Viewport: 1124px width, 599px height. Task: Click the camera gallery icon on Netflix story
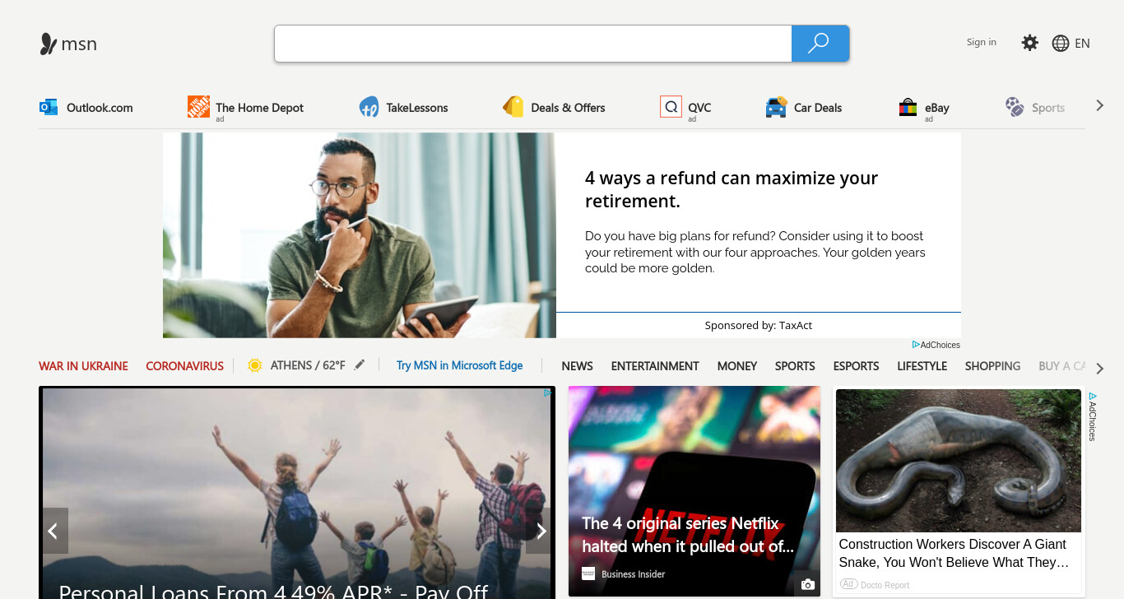808,584
